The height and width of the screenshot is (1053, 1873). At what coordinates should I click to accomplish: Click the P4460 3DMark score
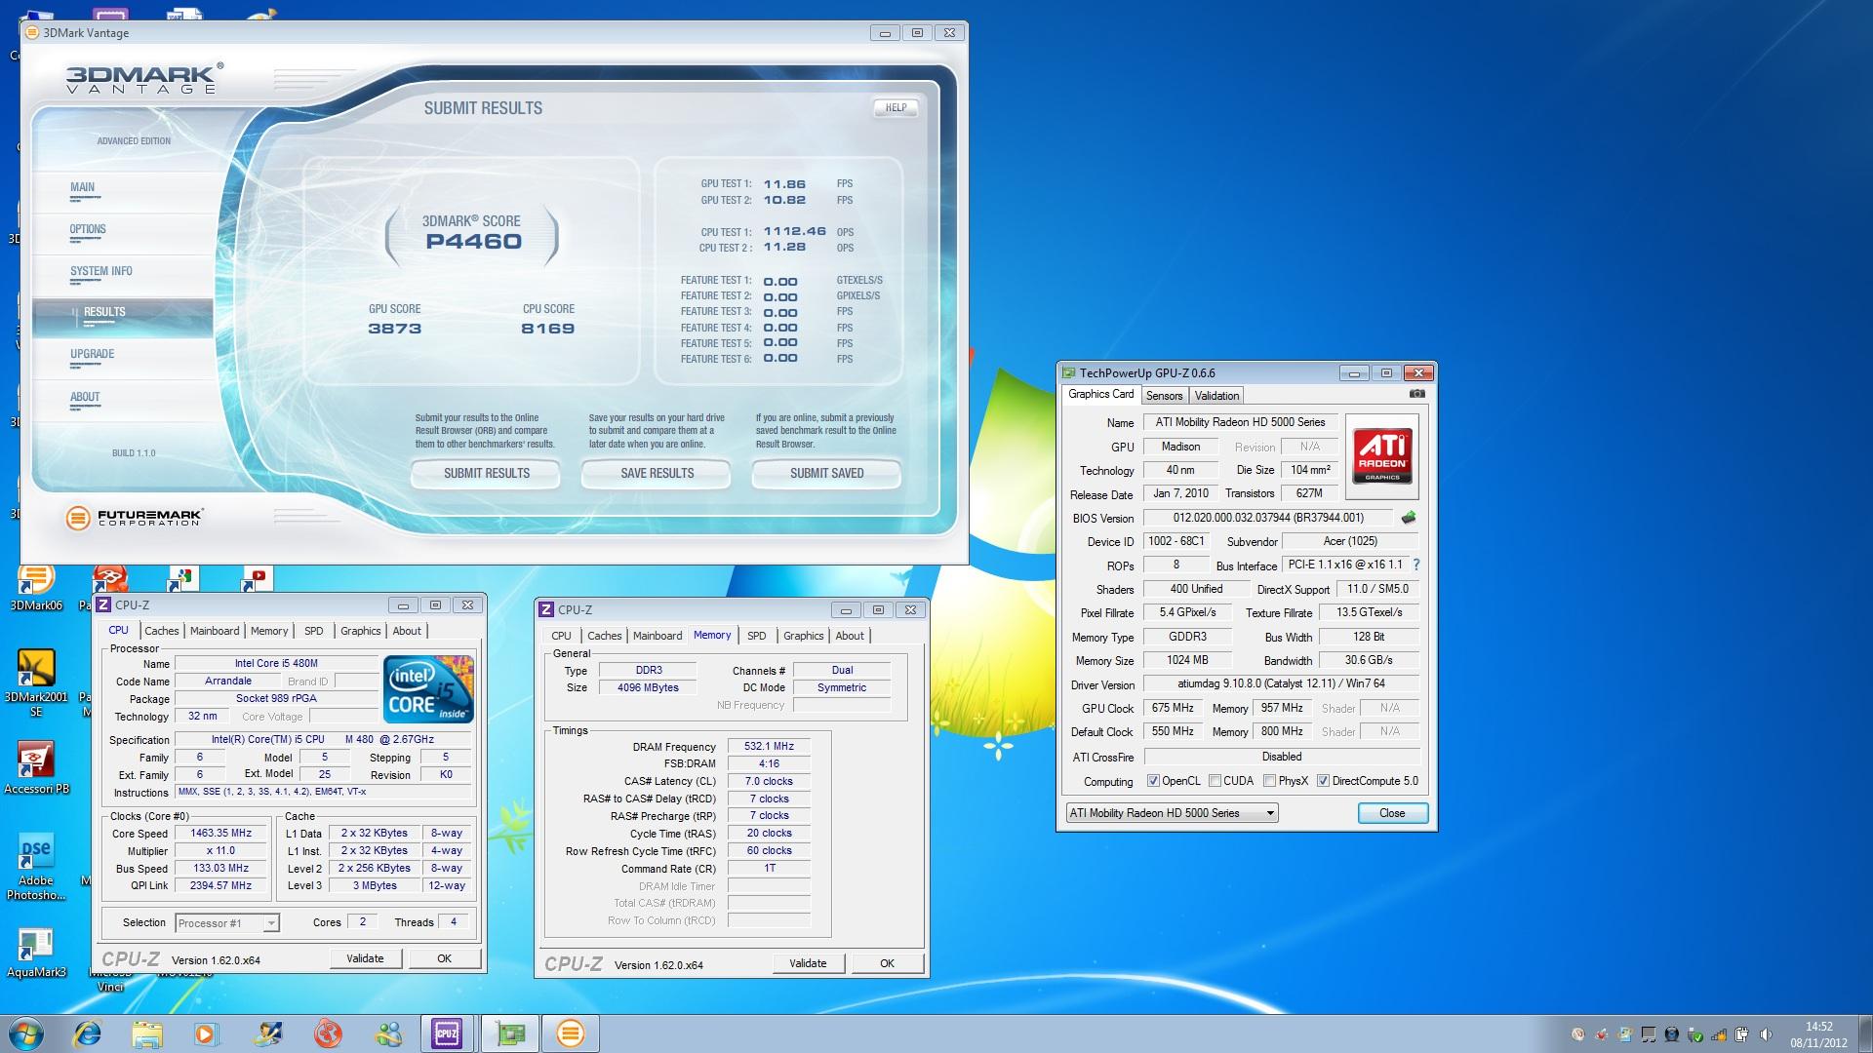(x=473, y=242)
